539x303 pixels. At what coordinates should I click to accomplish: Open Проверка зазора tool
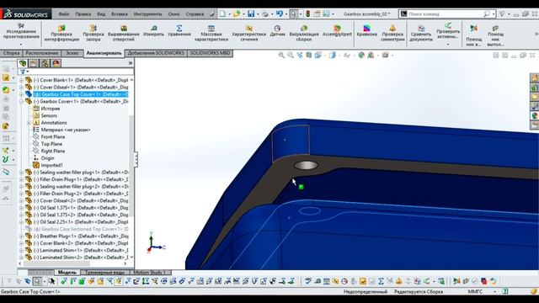point(93,33)
